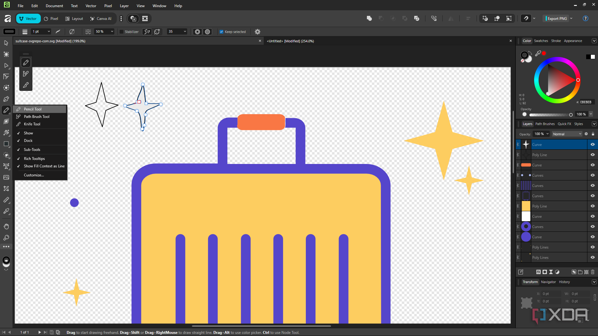The image size is (598, 336).
Task: Select the Crop tool in left toolbar
Action: (6, 189)
